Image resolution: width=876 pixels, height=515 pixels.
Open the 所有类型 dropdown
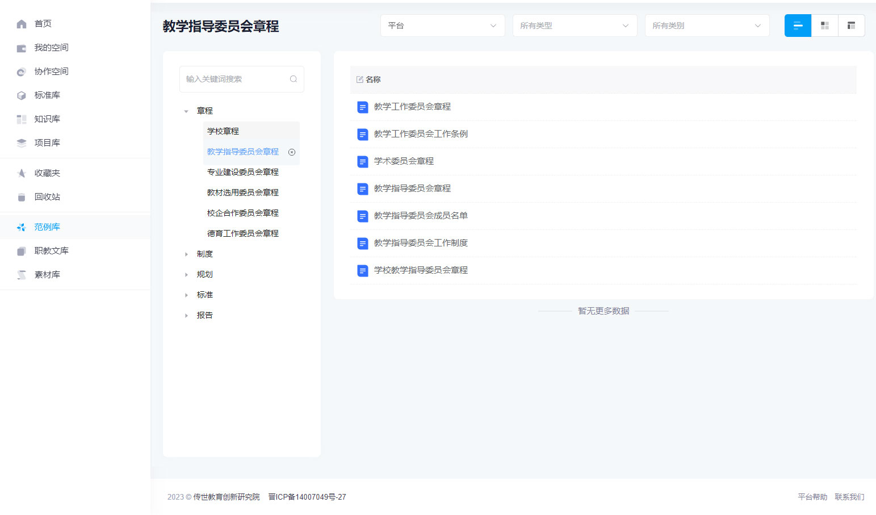coord(575,26)
